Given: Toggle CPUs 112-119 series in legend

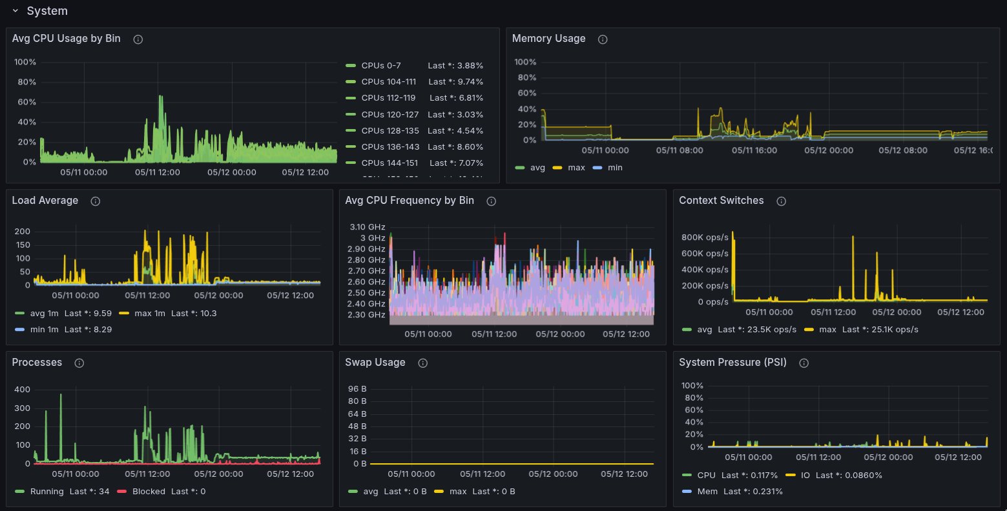Looking at the screenshot, I should [388, 98].
